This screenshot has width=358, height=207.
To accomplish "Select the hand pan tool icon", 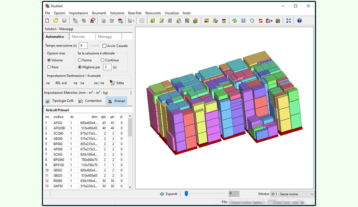I will pyautogui.click(x=252, y=21).
